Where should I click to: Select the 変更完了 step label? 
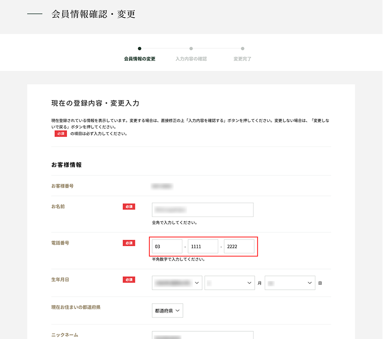coord(242,59)
